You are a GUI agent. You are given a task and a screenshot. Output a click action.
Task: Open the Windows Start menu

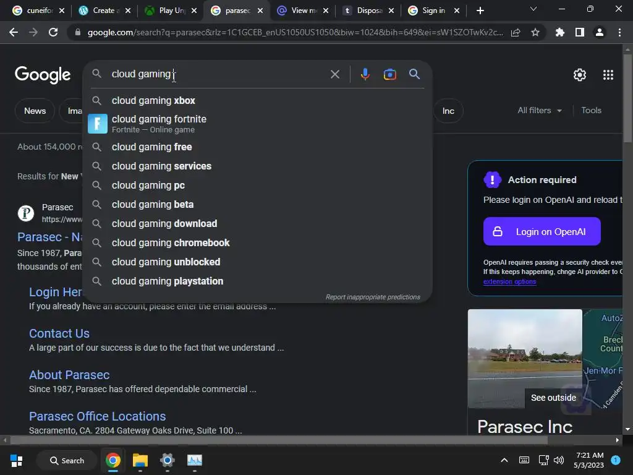pyautogui.click(x=17, y=460)
